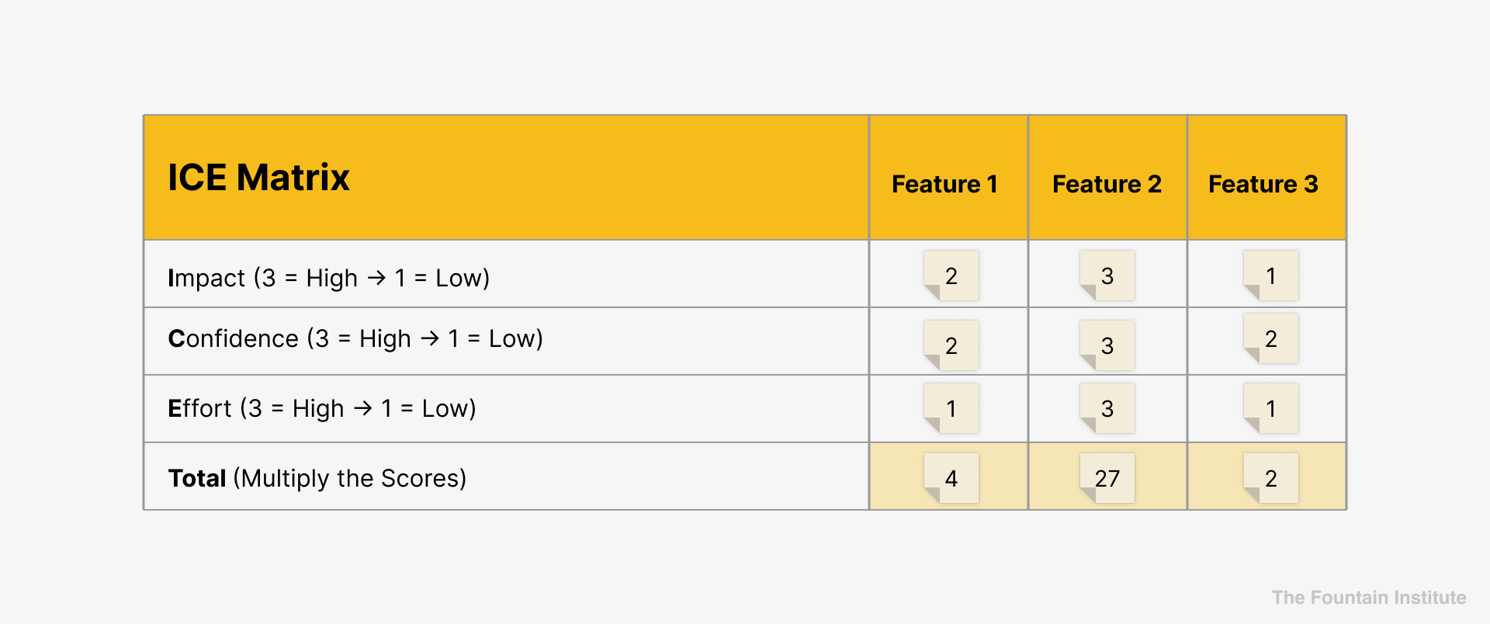Click the Total note showing 27
This screenshot has width=1490, height=624.
[x=1107, y=478]
